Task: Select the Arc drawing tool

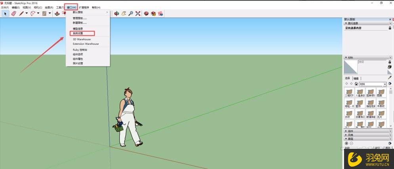Action: [33, 13]
